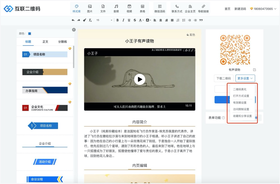Insert a 导航链接 navigation link
280x184 pixels.
tap(203, 9)
